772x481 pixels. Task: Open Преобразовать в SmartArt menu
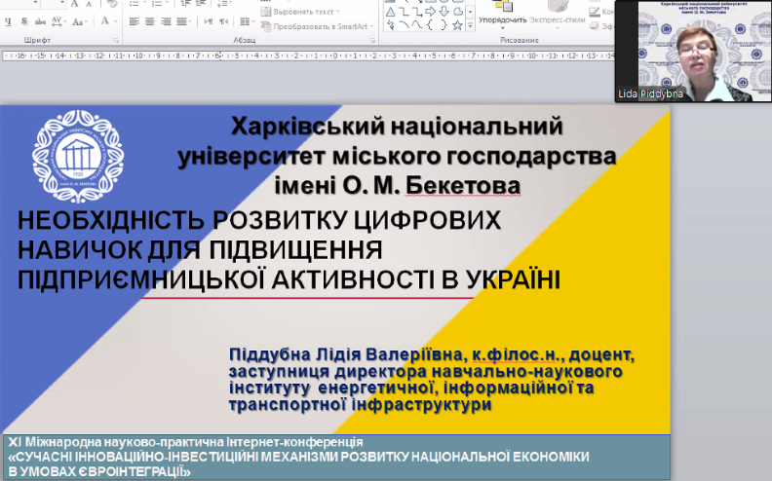point(317,26)
